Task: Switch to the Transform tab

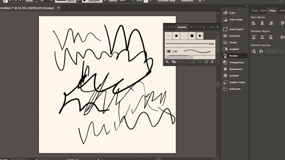Action: point(263,11)
